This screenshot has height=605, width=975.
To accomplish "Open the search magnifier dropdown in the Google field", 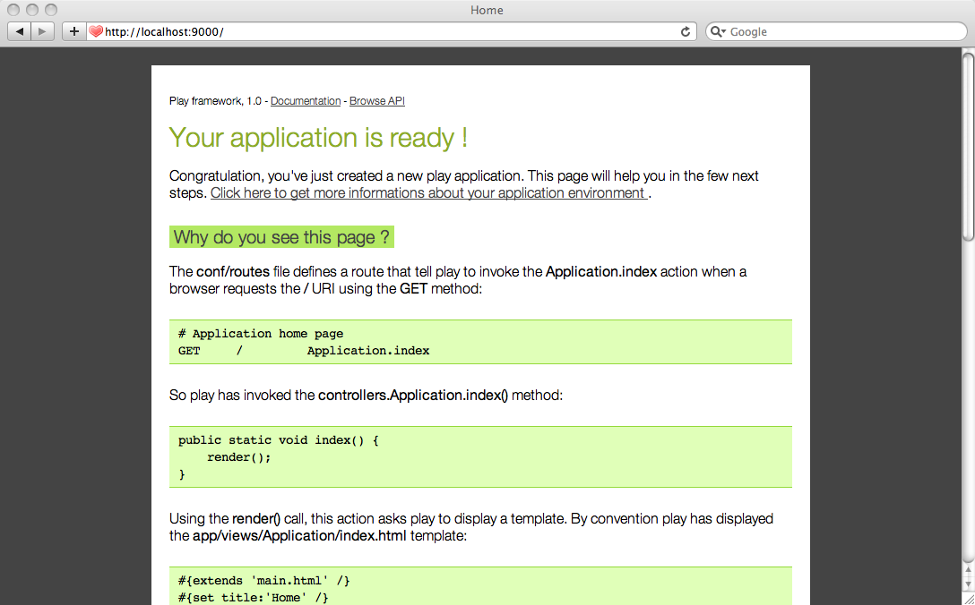I will [718, 31].
